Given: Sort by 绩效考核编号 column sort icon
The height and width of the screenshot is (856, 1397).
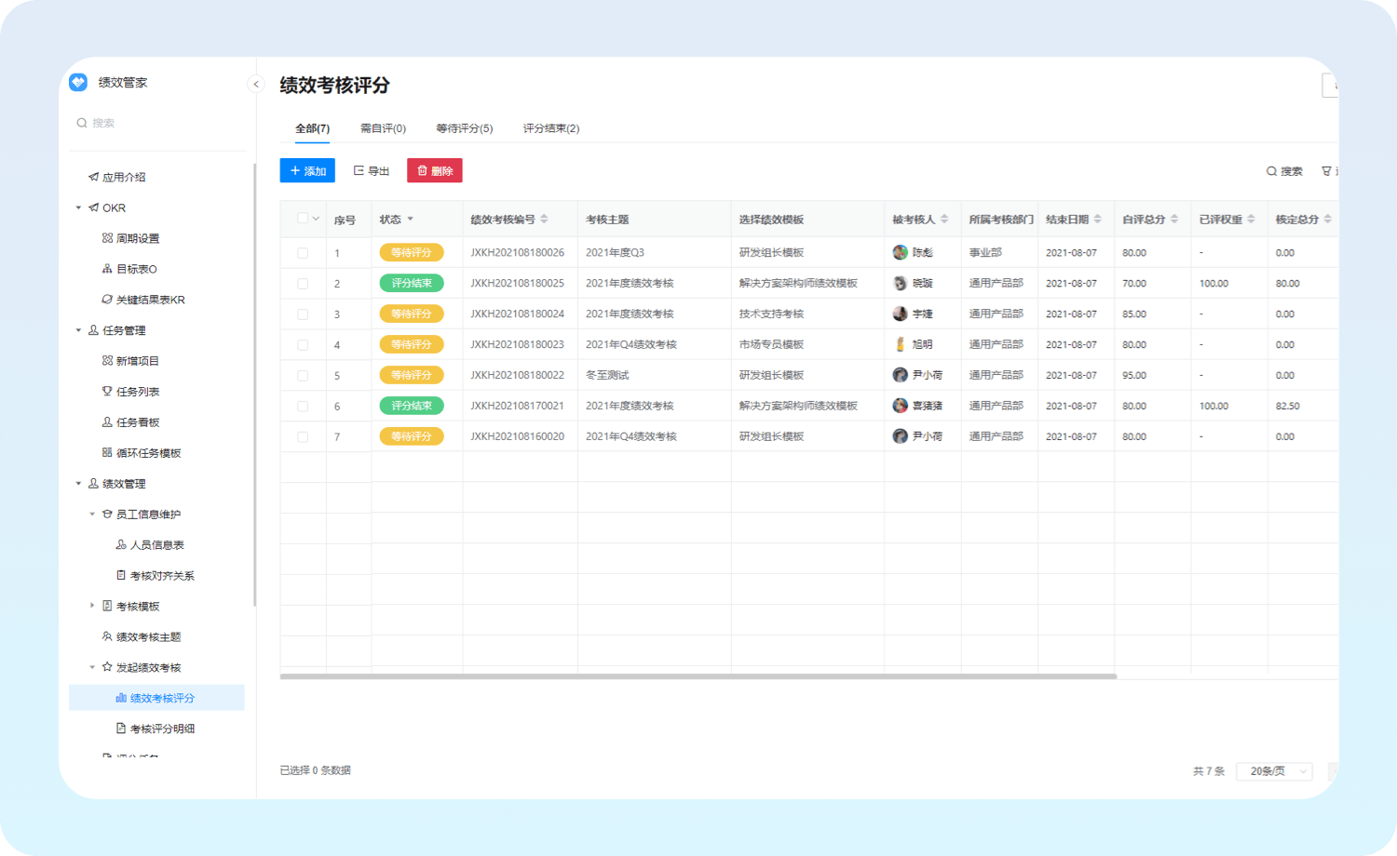Looking at the screenshot, I should coord(544,220).
